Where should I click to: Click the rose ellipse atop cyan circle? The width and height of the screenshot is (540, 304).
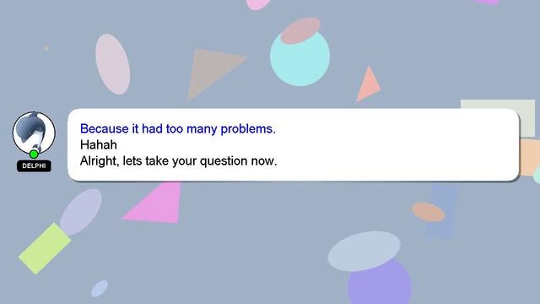tap(300, 30)
